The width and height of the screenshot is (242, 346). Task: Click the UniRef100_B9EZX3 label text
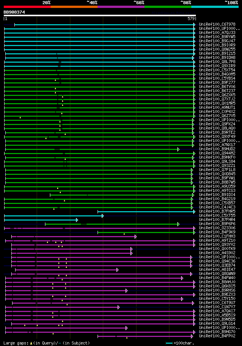point(217,294)
